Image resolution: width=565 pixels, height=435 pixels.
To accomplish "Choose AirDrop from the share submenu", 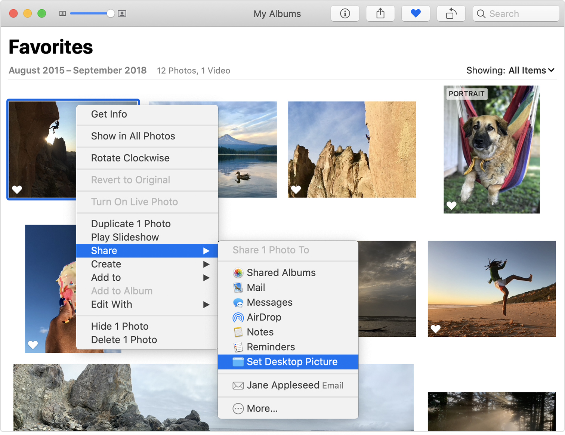I will point(264,317).
